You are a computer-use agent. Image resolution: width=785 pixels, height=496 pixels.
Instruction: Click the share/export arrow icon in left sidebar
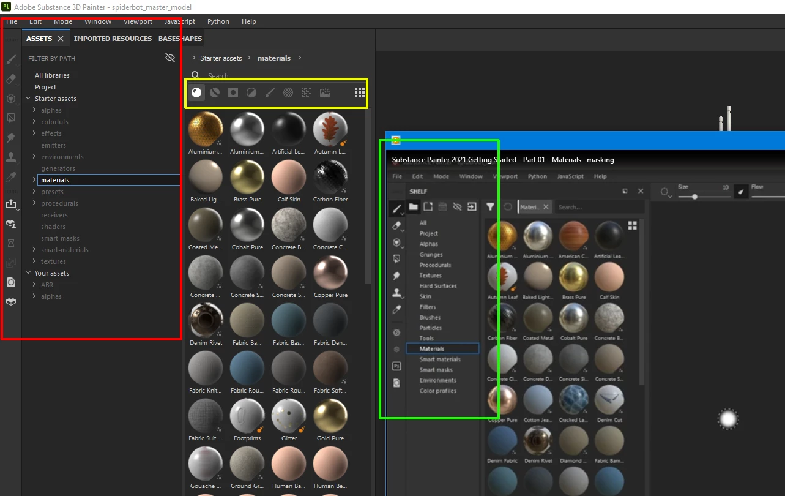11,204
